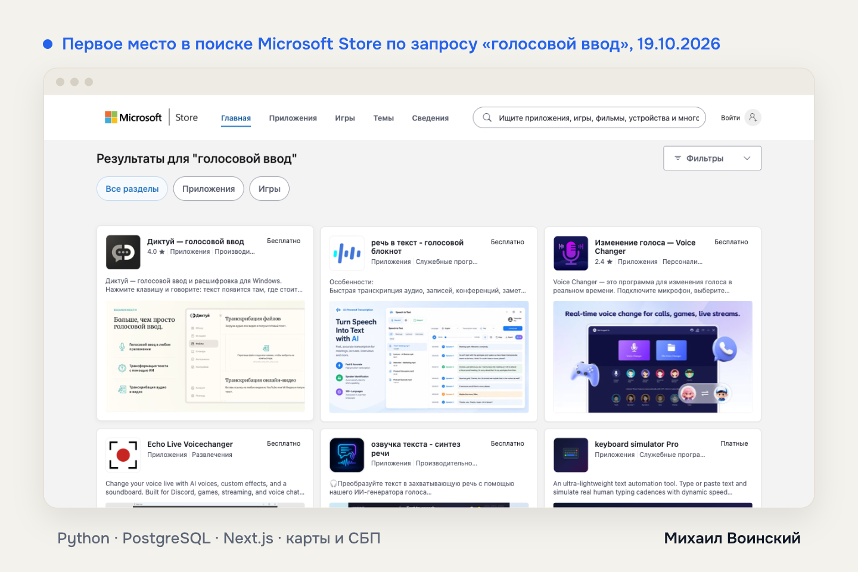Open the Store home link
858x572 pixels.
coord(186,117)
